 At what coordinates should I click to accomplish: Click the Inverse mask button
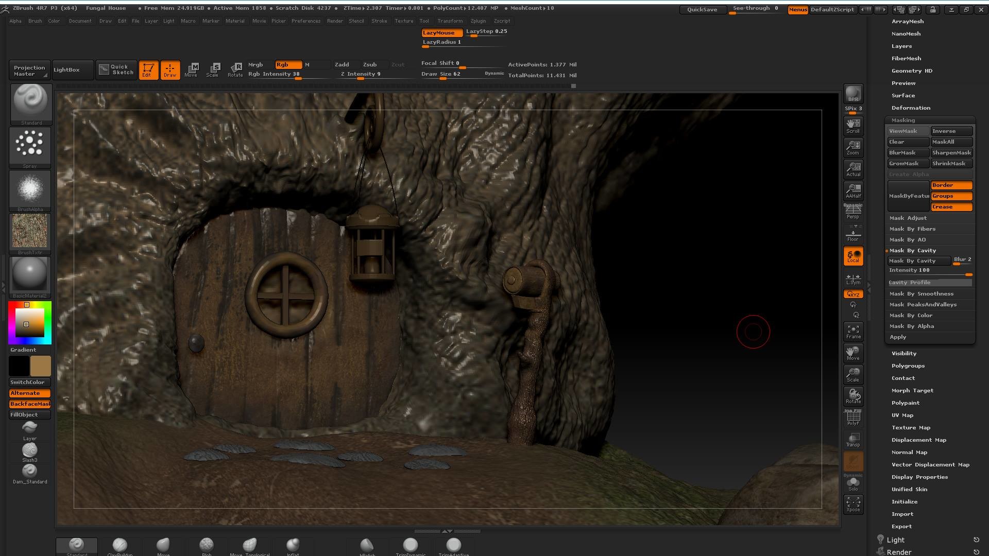pos(951,131)
